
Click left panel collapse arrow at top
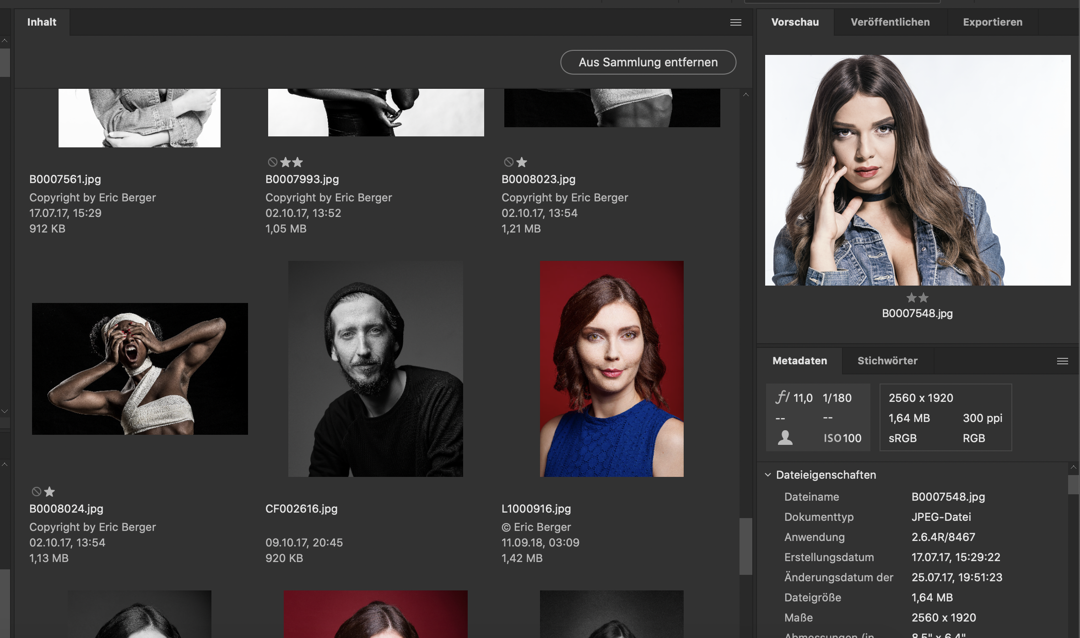5,41
